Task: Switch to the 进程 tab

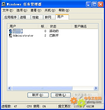Action: pos(24,17)
